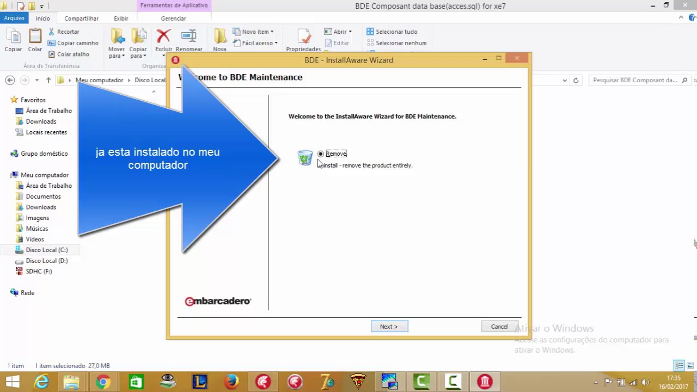
Task: Open the Mover para dropdown
Action: click(117, 52)
